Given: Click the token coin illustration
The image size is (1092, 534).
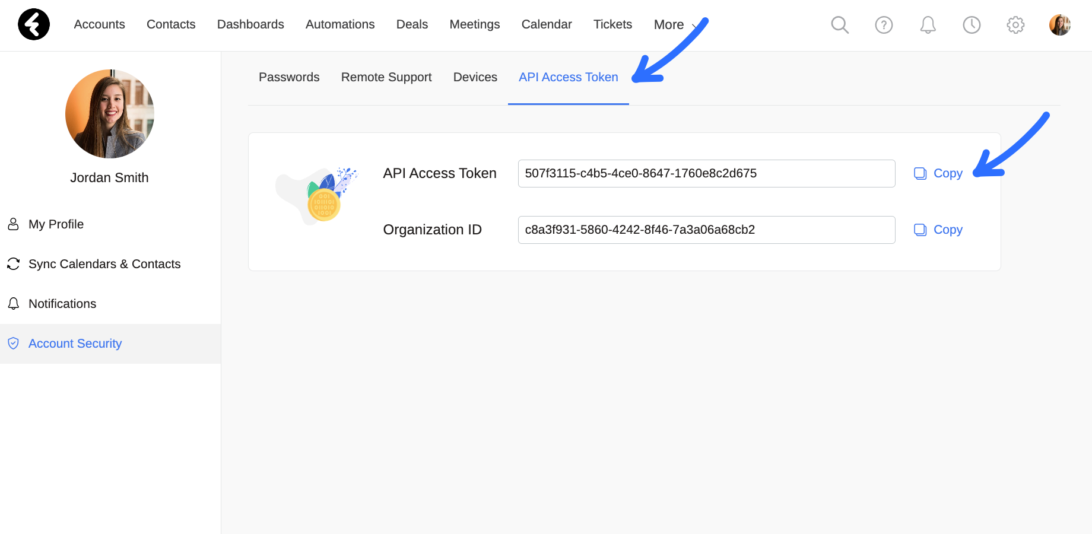Looking at the screenshot, I should point(323,205).
